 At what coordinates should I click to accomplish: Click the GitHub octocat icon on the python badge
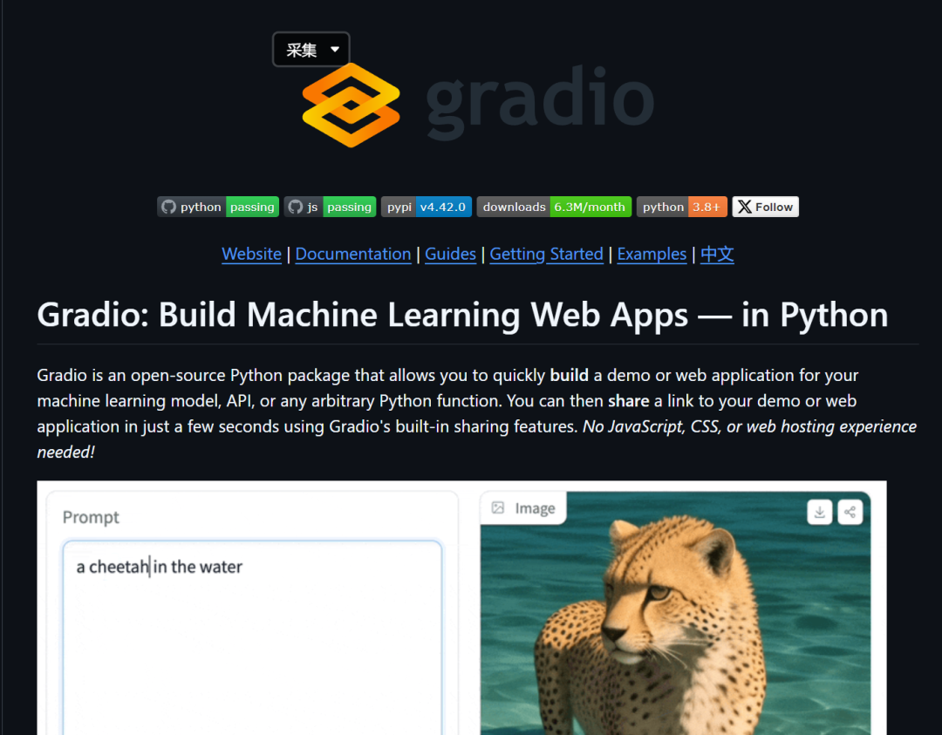pyautogui.click(x=167, y=207)
